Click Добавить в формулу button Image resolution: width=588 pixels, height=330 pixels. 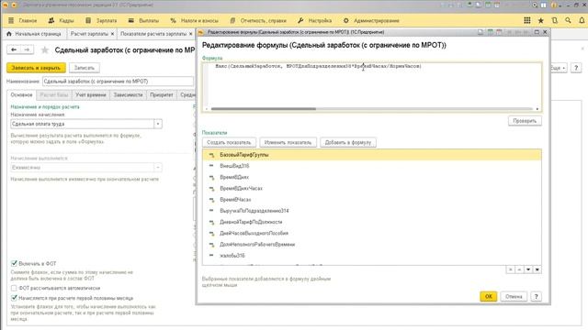coord(348,143)
